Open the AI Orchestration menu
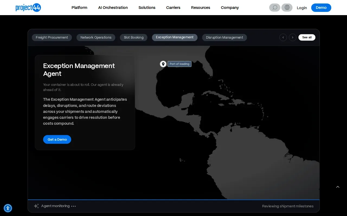 (x=113, y=8)
